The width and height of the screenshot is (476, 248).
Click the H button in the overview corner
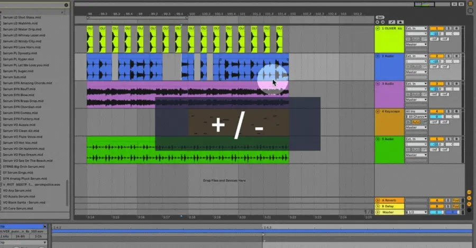454,4
